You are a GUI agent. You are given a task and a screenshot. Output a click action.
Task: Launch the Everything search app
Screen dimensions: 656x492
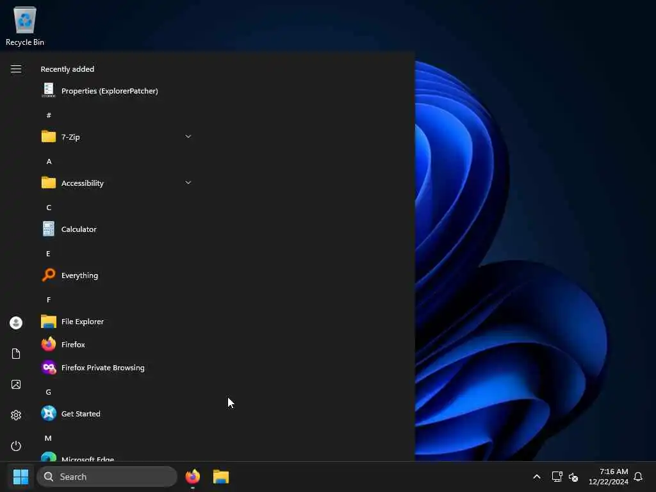pyautogui.click(x=117, y=275)
